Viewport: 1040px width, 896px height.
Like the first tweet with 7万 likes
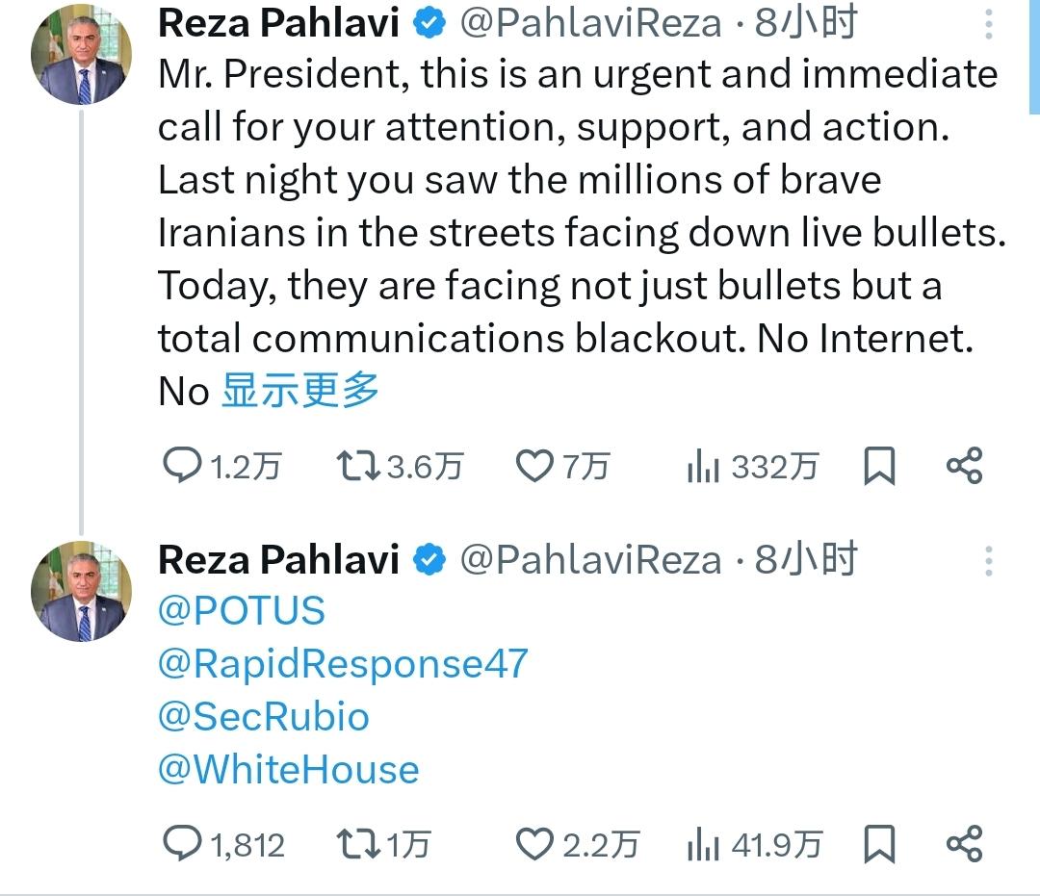click(533, 467)
